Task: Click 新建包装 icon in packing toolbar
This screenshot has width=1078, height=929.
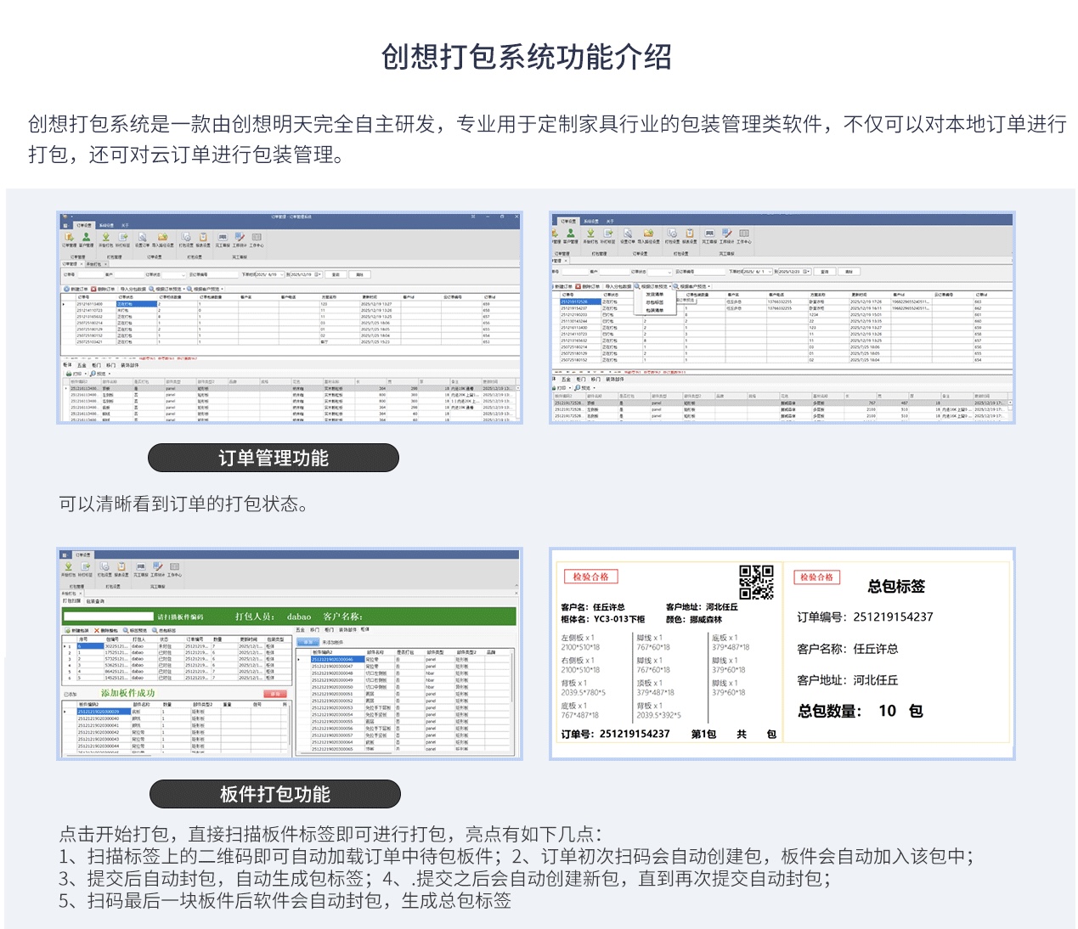Action: 66,630
